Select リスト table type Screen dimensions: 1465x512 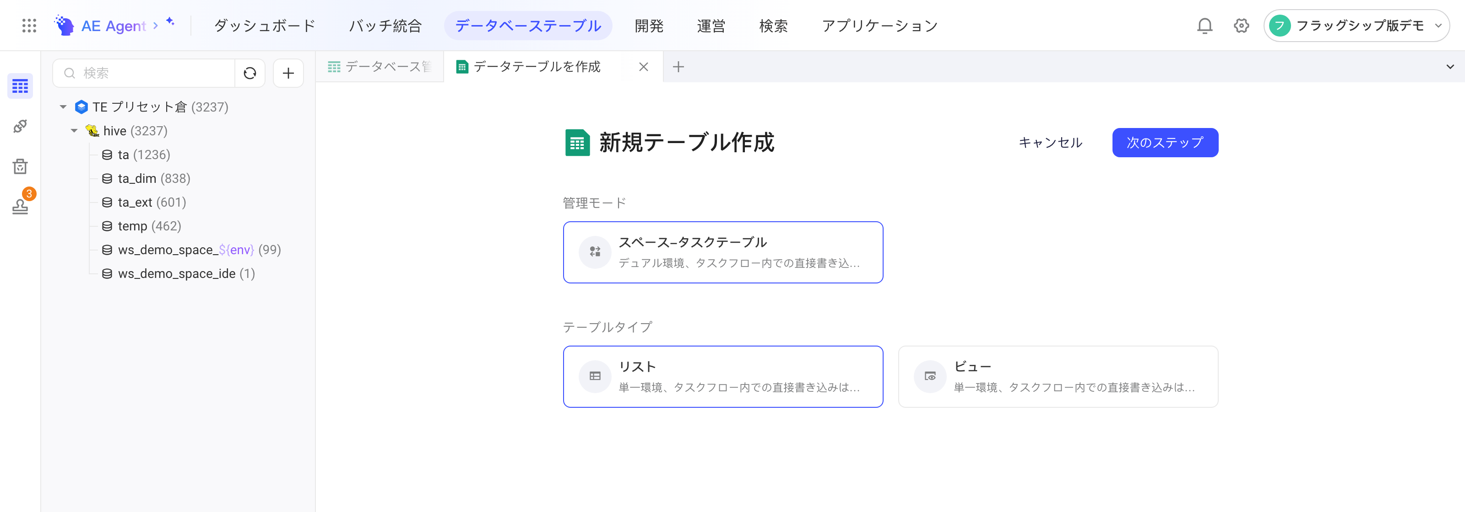[723, 376]
